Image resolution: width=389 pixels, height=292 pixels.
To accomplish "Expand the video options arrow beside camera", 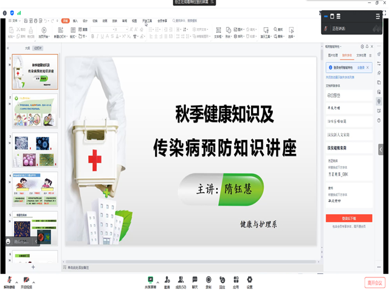I will pos(35,282).
